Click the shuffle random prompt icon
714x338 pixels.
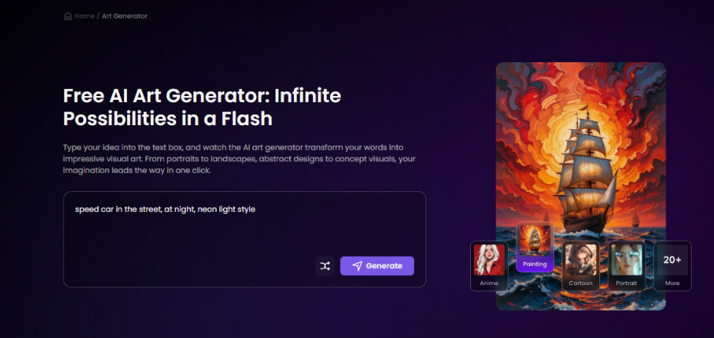pos(325,266)
